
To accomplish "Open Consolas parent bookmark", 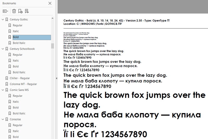I will [x=15, y=119].
